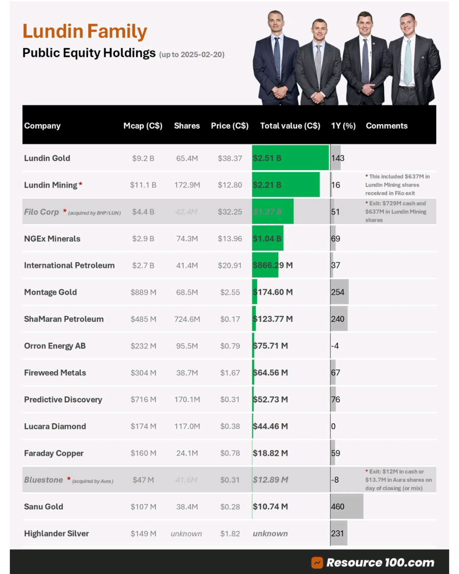Click the $18.82 M total value
Image resolution: width=459 pixels, height=574 pixels.
click(x=270, y=453)
